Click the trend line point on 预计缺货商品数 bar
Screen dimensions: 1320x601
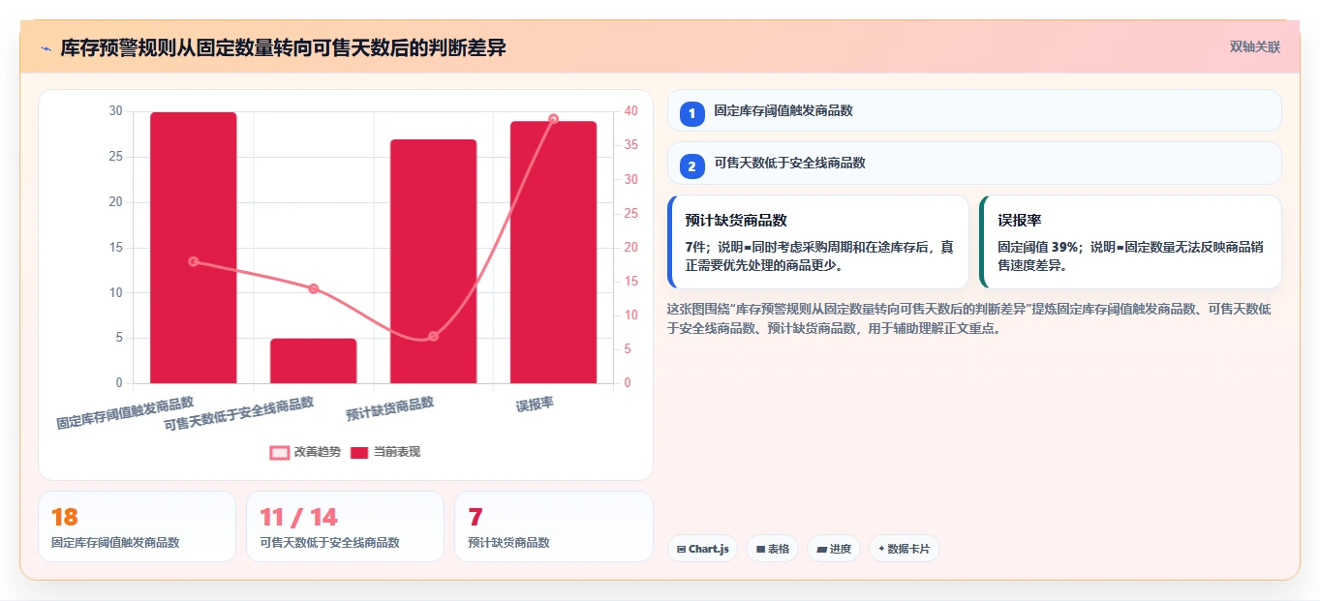click(x=433, y=337)
